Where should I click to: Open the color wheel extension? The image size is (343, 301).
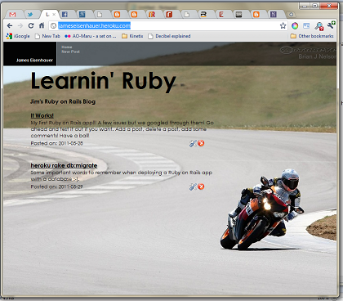295,26
